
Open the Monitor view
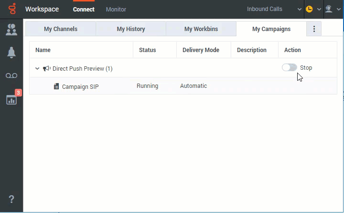pyautogui.click(x=116, y=9)
